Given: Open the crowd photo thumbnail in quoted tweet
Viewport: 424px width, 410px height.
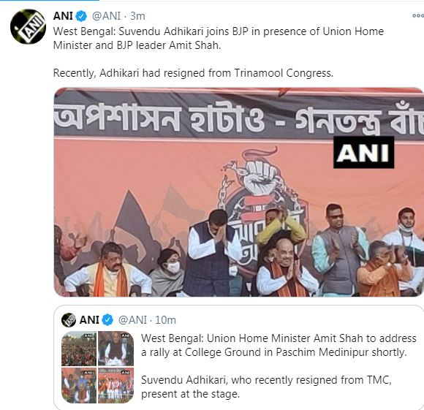Looking at the screenshot, I should coord(79,349).
